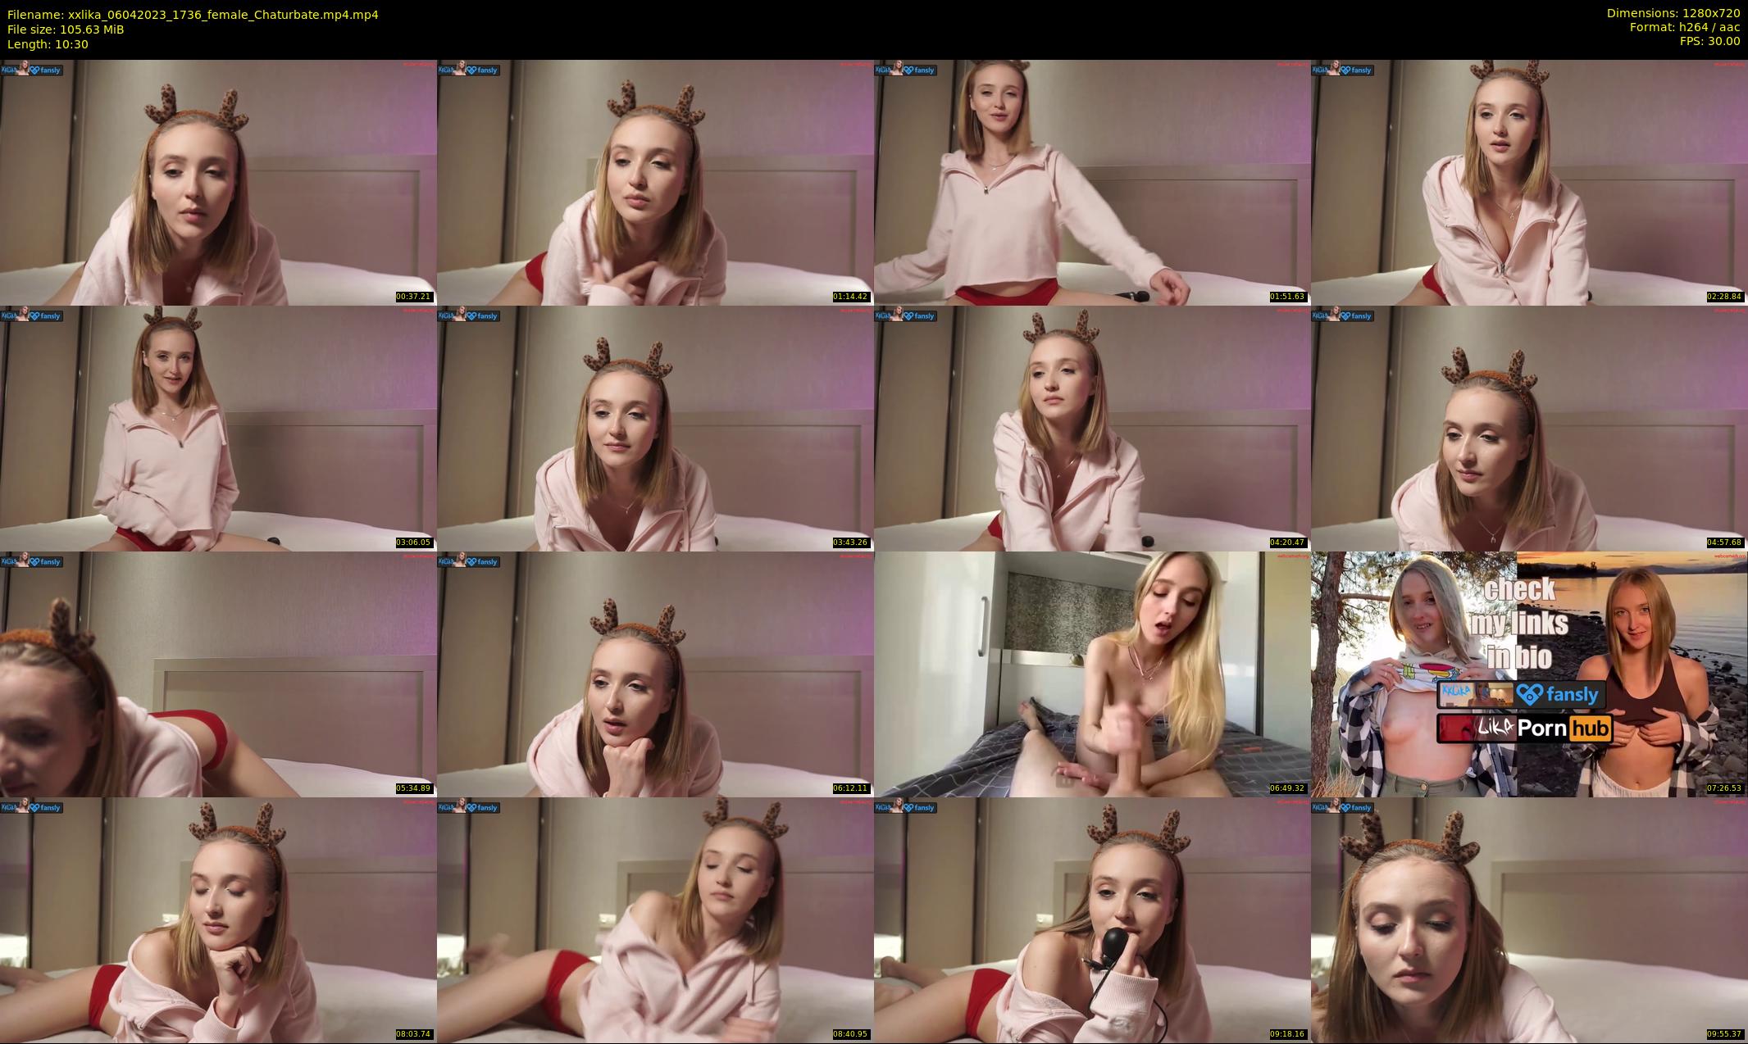Select the frame at 08:40.95
Screen dimensions: 1748x1044
[x=655, y=919]
